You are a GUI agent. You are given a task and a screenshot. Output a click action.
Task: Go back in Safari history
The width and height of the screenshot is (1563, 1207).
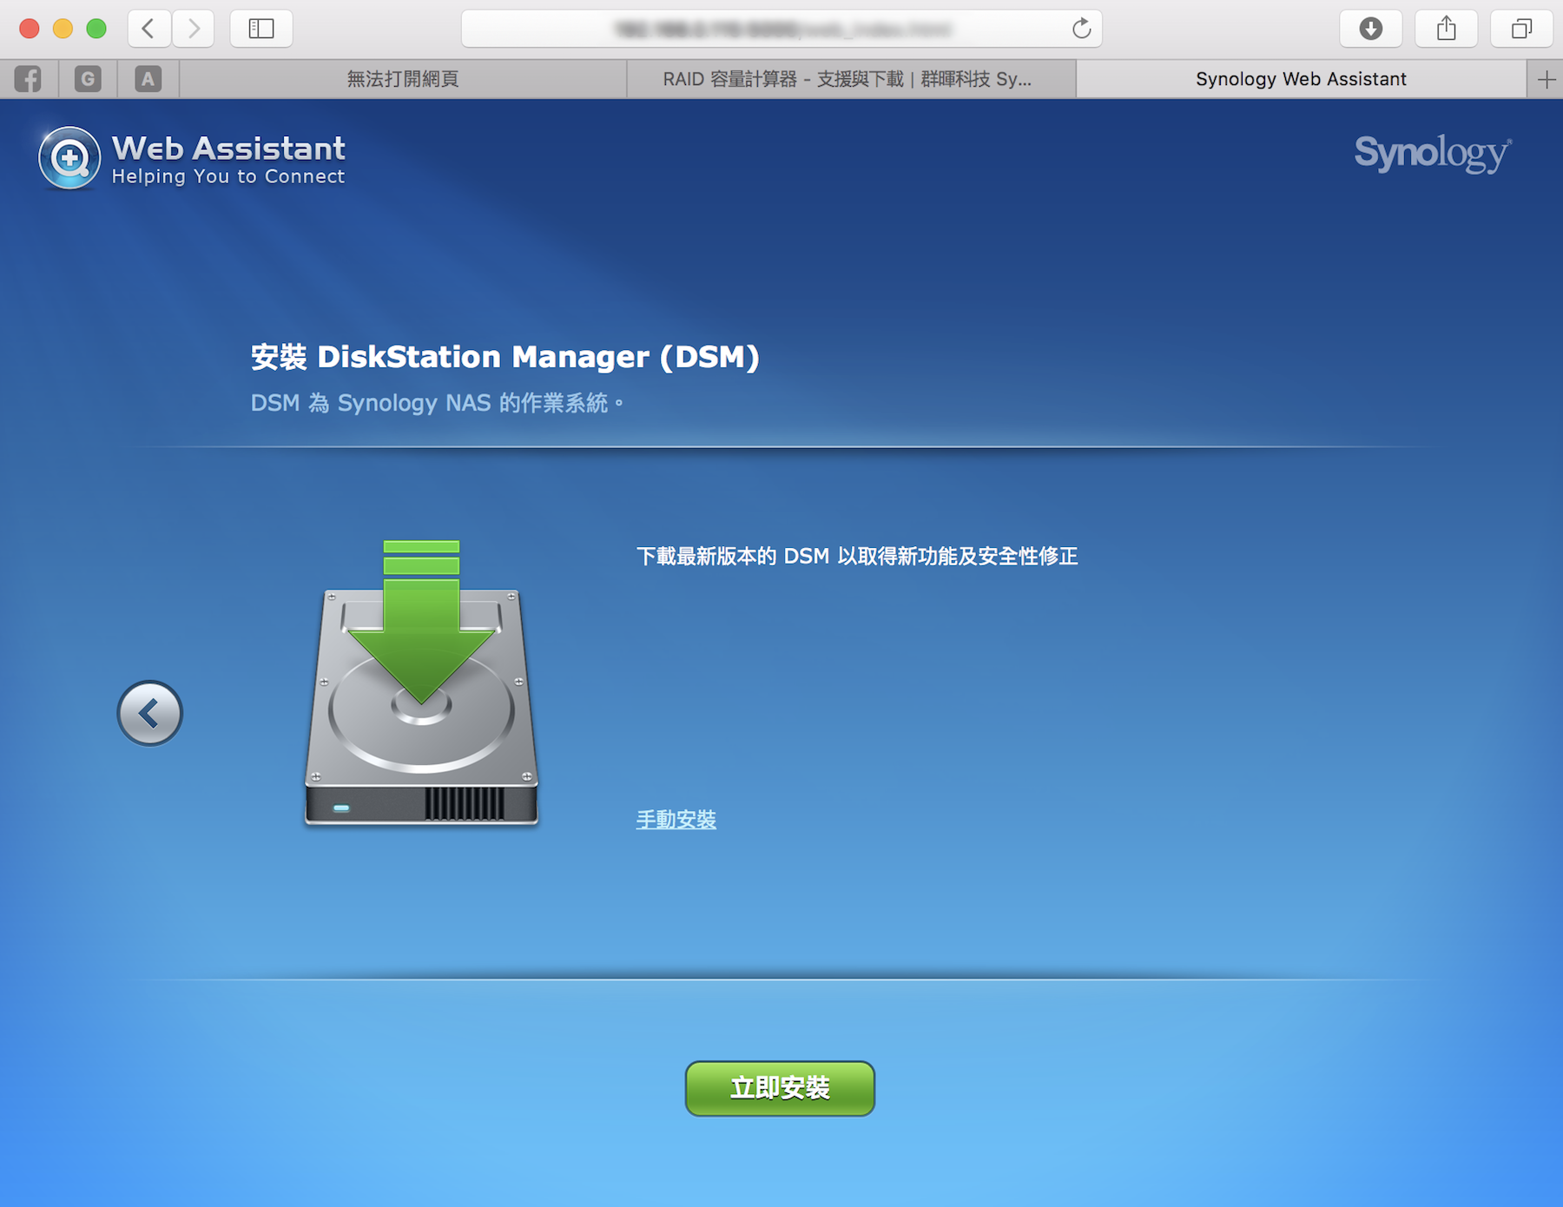[148, 29]
